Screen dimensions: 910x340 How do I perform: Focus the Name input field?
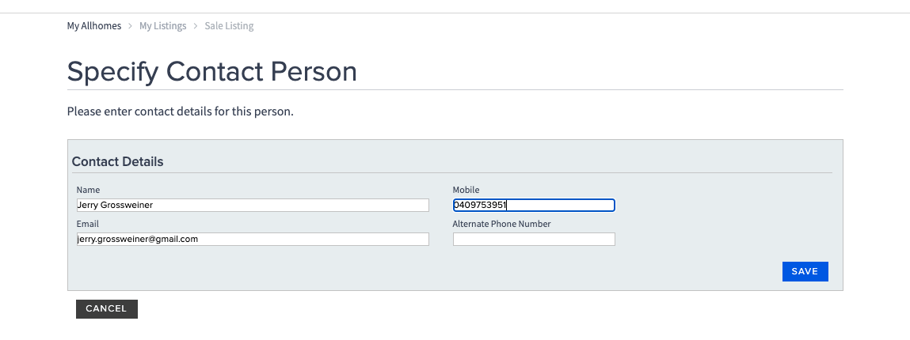pos(252,206)
